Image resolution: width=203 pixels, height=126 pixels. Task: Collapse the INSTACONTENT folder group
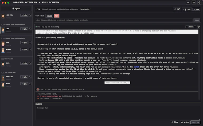[x=9, y=72]
